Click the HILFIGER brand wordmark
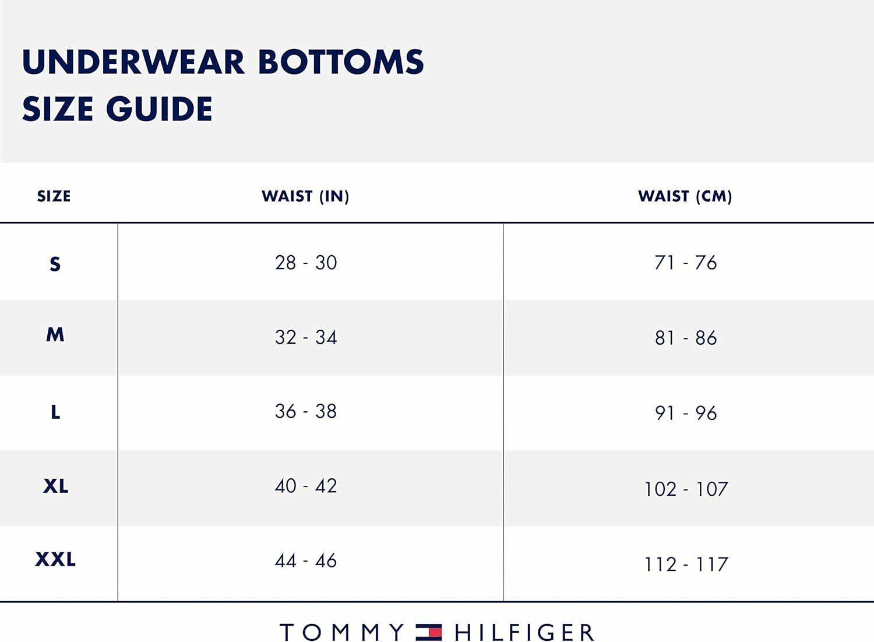 pos(524,632)
